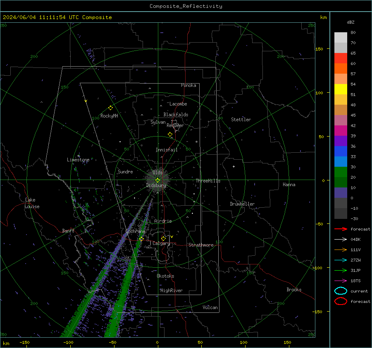The height and width of the screenshot is (348, 372).
Task: Click the dark green 20 dBZ swatch
Action: coord(341,182)
